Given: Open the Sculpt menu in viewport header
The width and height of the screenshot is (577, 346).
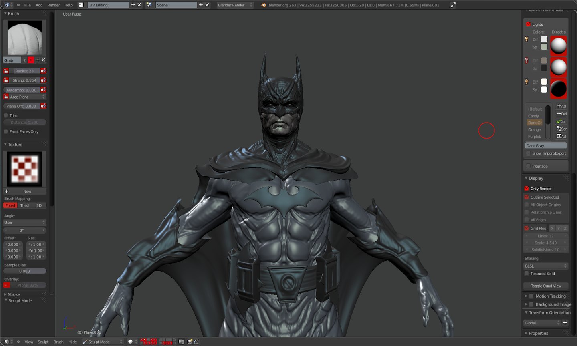Looking at the screenshot, I should pos(43,342).
